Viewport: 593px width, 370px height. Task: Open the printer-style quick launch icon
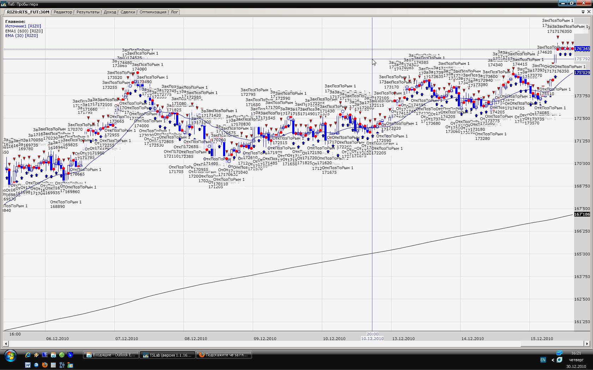[x=53, y=355]
